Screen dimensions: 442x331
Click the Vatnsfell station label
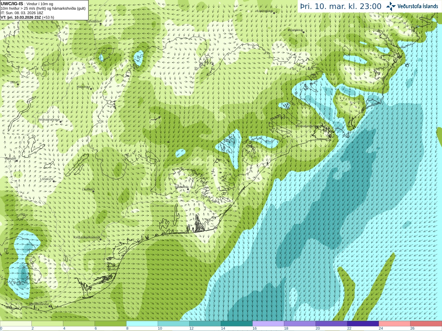pos(10,159)
